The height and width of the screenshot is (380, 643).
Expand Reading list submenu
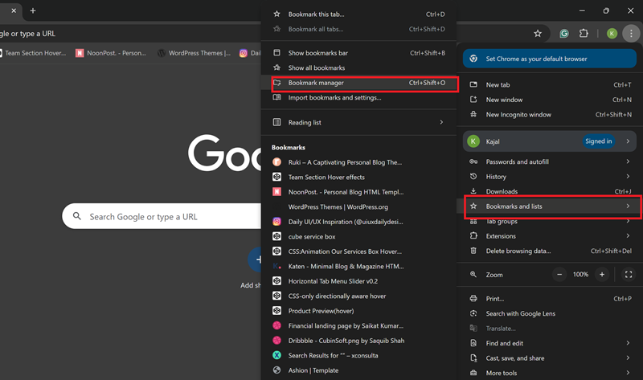358,122
